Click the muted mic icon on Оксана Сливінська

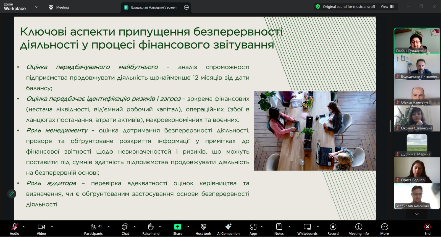pos(398,128)
